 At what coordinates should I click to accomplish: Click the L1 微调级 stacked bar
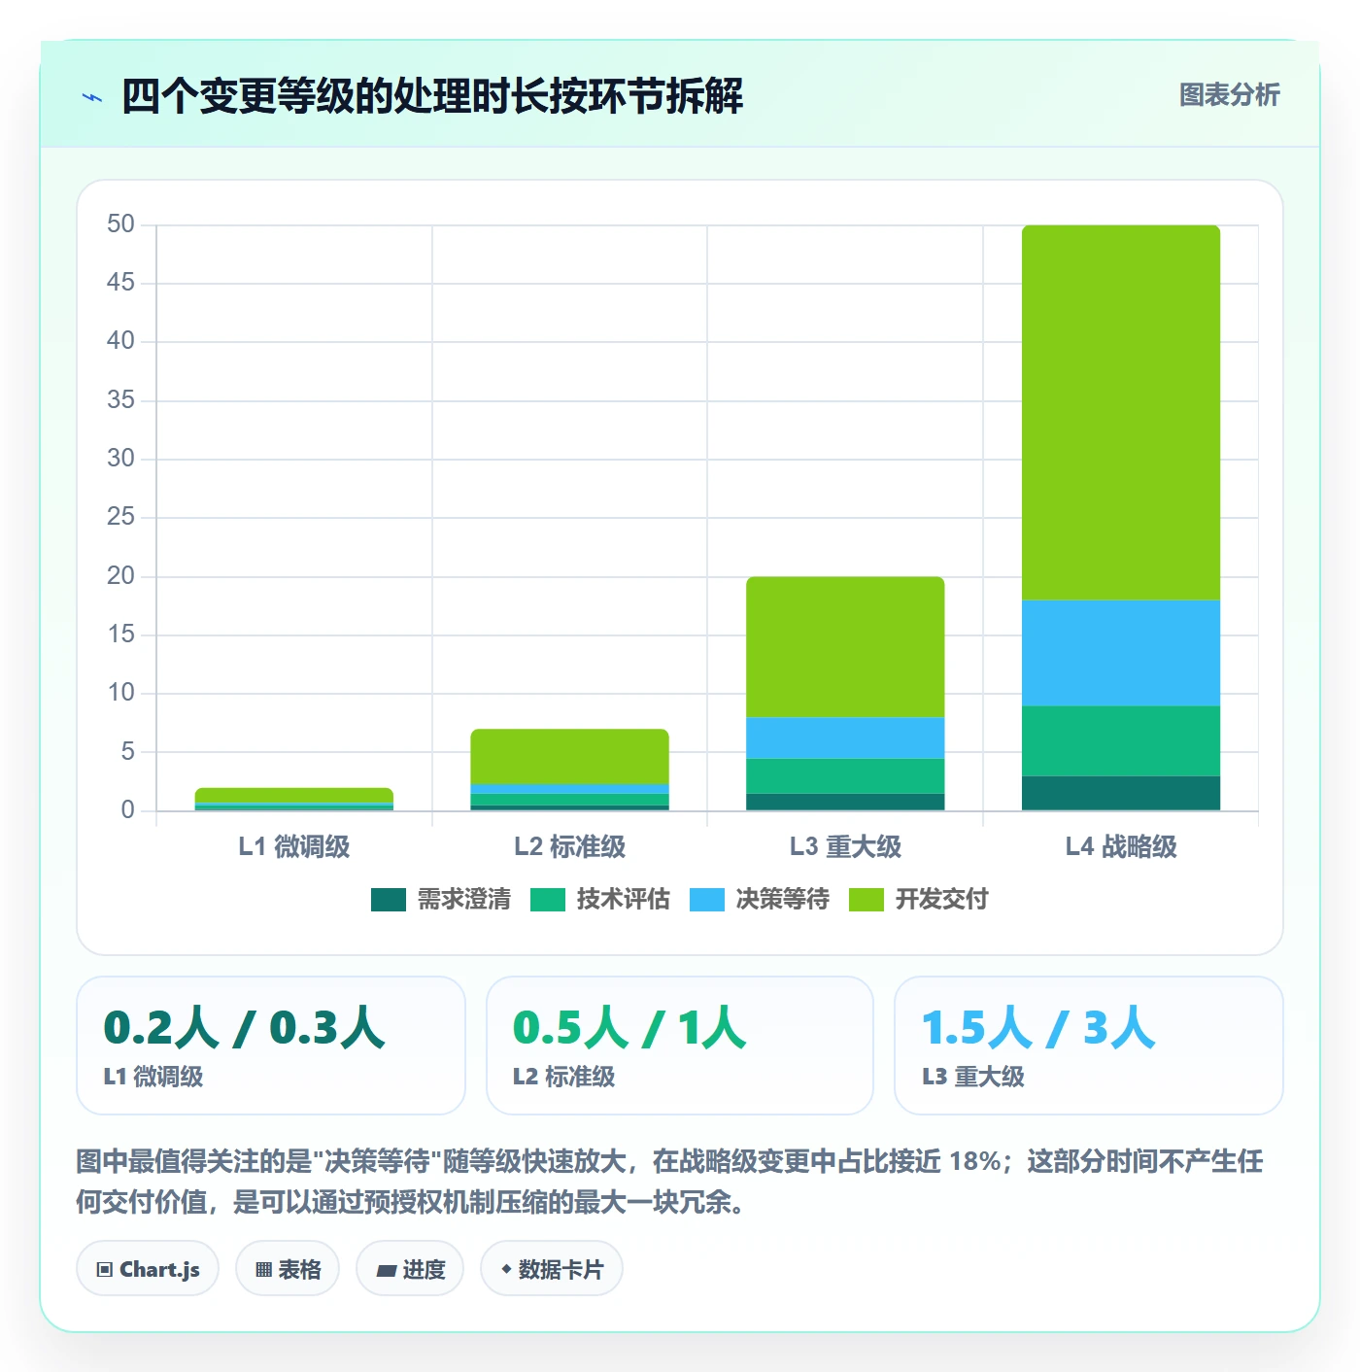(x=294, y=799)
